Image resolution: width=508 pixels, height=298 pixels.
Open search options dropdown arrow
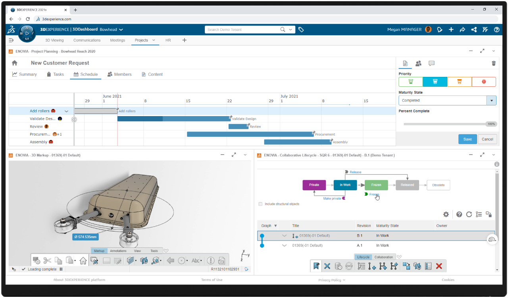291,29
